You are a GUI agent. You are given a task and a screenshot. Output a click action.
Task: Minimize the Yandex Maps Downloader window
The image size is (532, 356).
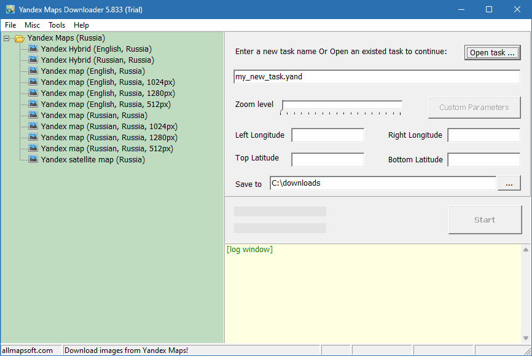tap(461, 9)
